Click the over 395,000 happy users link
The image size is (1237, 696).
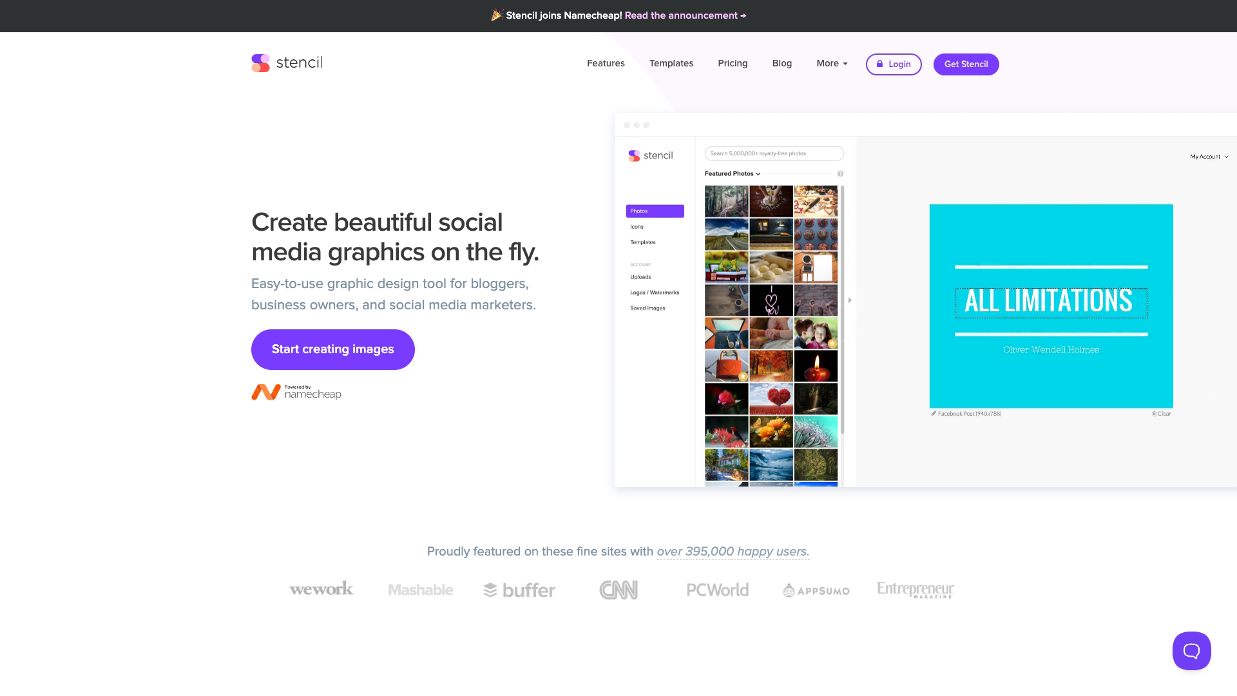(733, 552)
